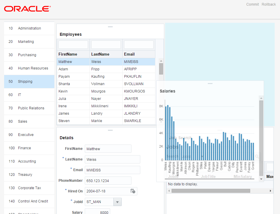Select the Human Resources department
280x214 pixels.
(x=29, y=68)
